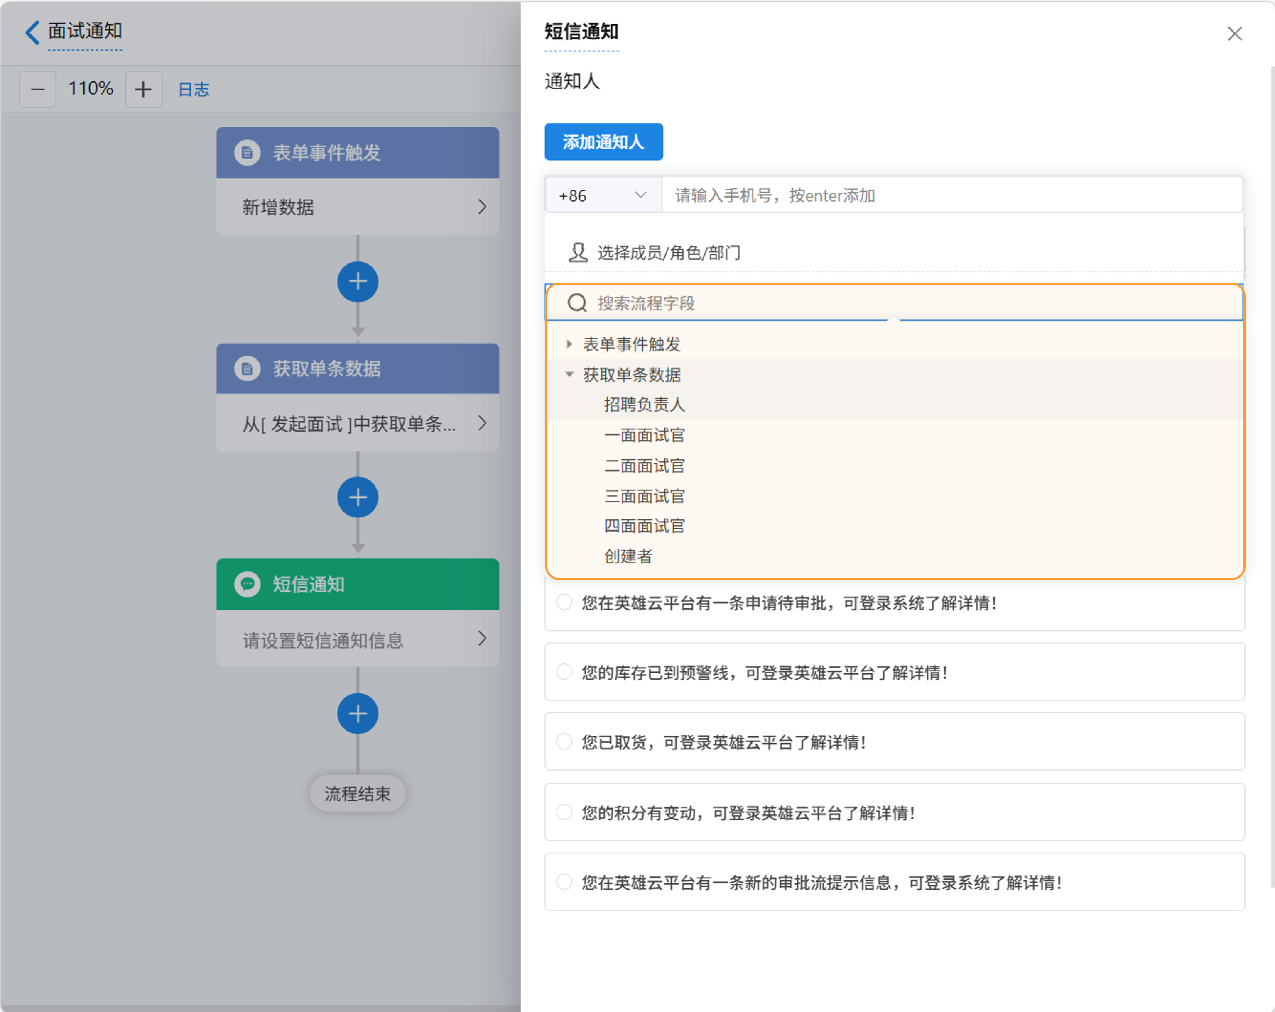1275x1012 pixels.
Task: Click the 短信通知 node message icon
Action: [247, 584]
